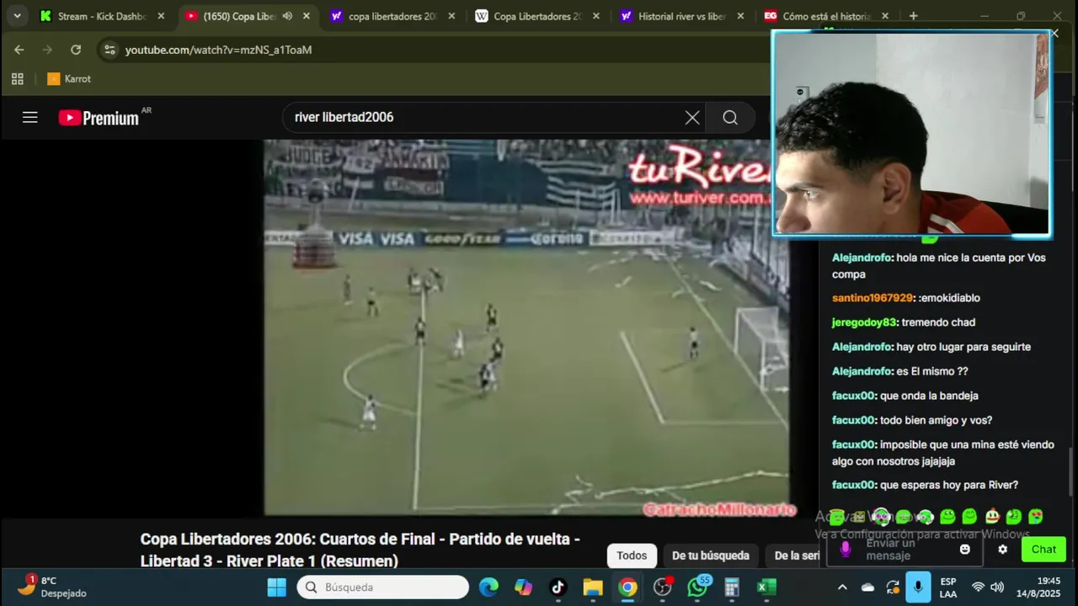Insert the red clown-nose emote

pyautogui.click(x=992, y=516)
